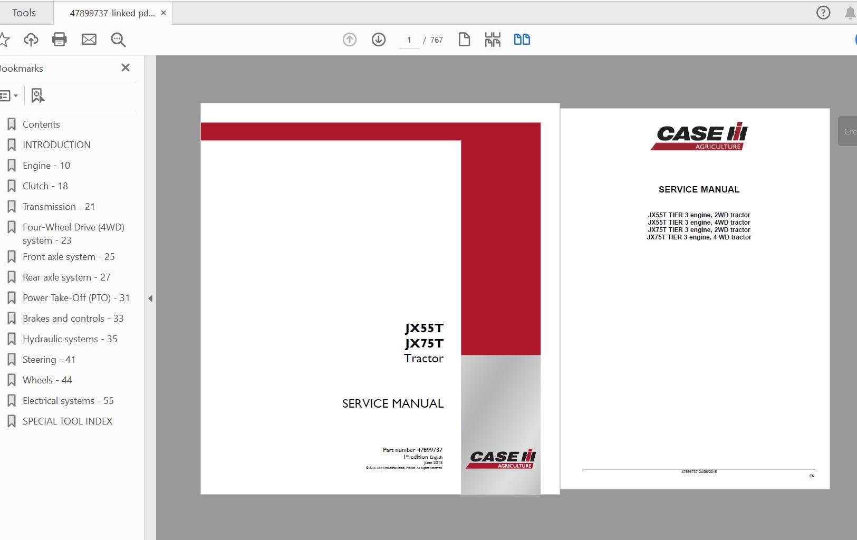
Task: Switch to single page fit view
Action: 465,39
